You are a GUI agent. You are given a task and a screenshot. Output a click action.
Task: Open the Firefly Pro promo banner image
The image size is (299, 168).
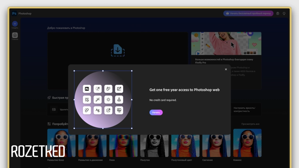[x=226, y=44]
